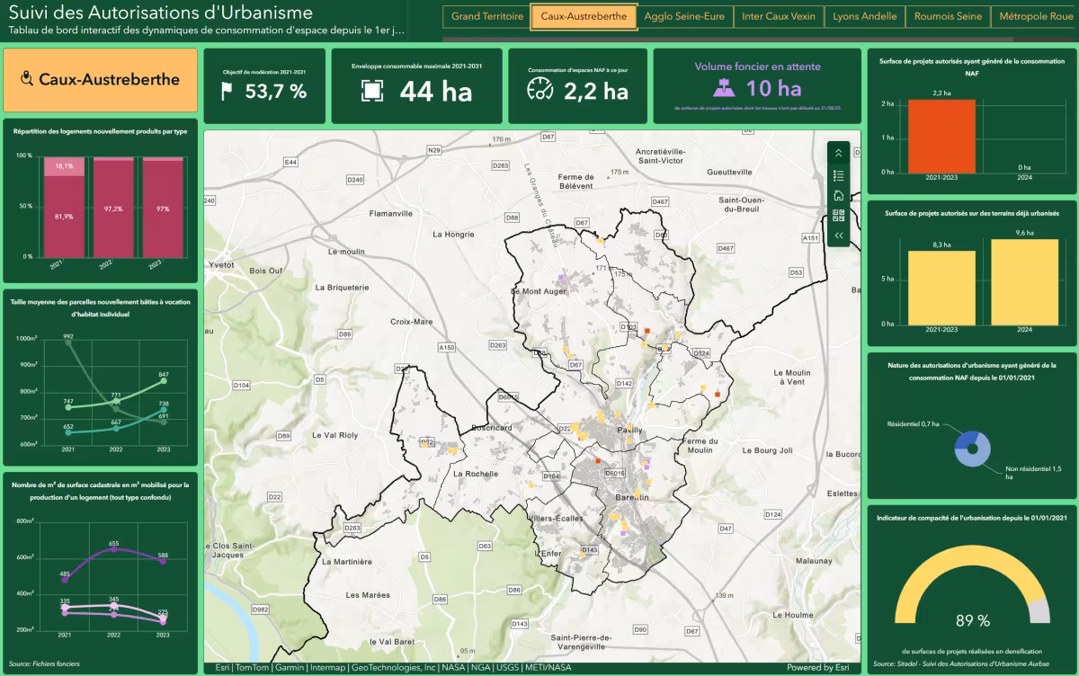Click the orange 2021-2023 NAF consumption bar
The width and height of the screenshot is (1079, 676).
tap(941, 135)
